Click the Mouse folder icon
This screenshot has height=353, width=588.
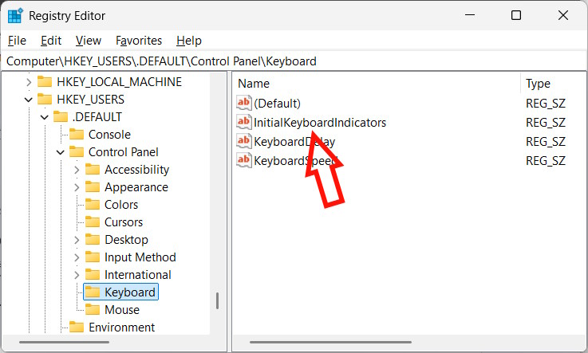click(93, 310)
